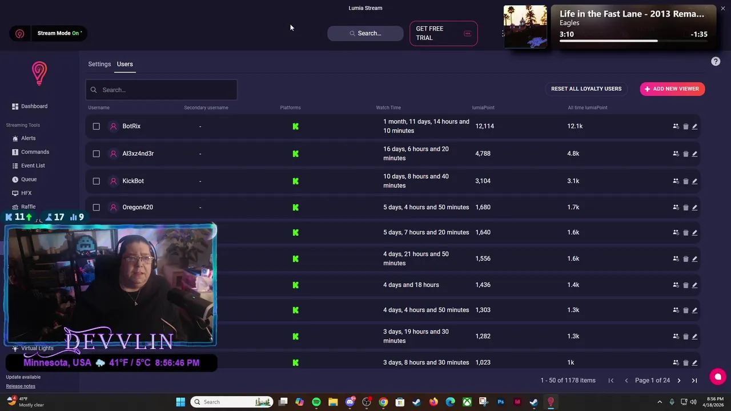The image size is (731, 411).
Task: Open the pink chat support bubble
Action: pos(718,377)
